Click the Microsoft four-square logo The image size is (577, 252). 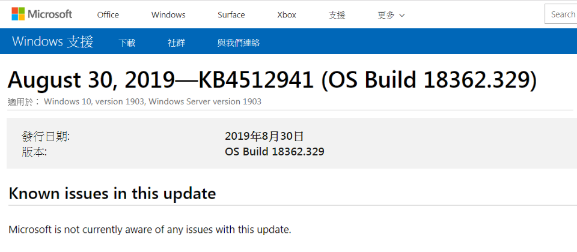tap(19, 14)
